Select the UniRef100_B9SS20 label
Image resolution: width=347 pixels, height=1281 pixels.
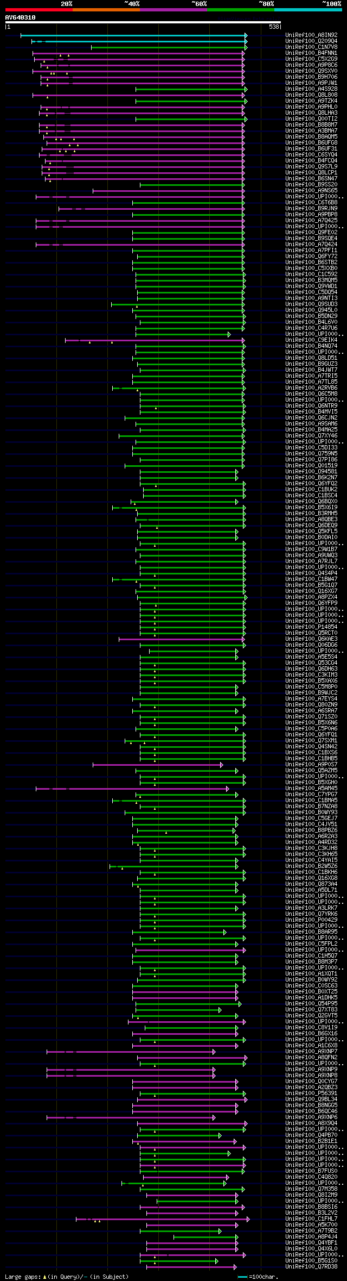click(x=311, y=185)
